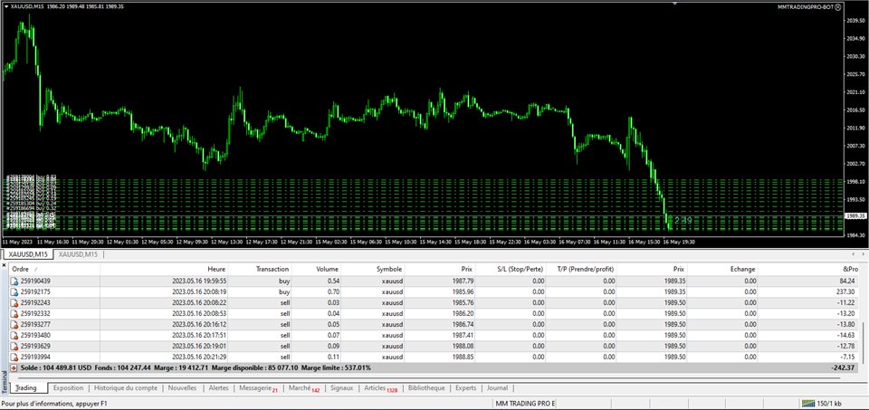869x410 pixels.
Task: Open the Messagerie tab
Action: (x=258, y=388)
